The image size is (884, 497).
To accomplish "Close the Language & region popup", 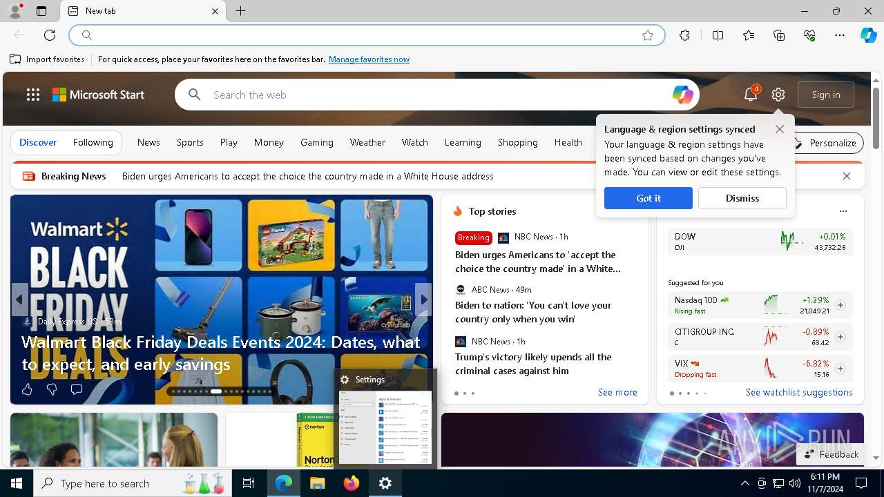I will click(x=780, y=129).
